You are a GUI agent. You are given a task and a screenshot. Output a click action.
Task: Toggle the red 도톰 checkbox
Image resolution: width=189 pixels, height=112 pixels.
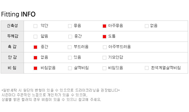pyautogui.click(x=104, y=37)
